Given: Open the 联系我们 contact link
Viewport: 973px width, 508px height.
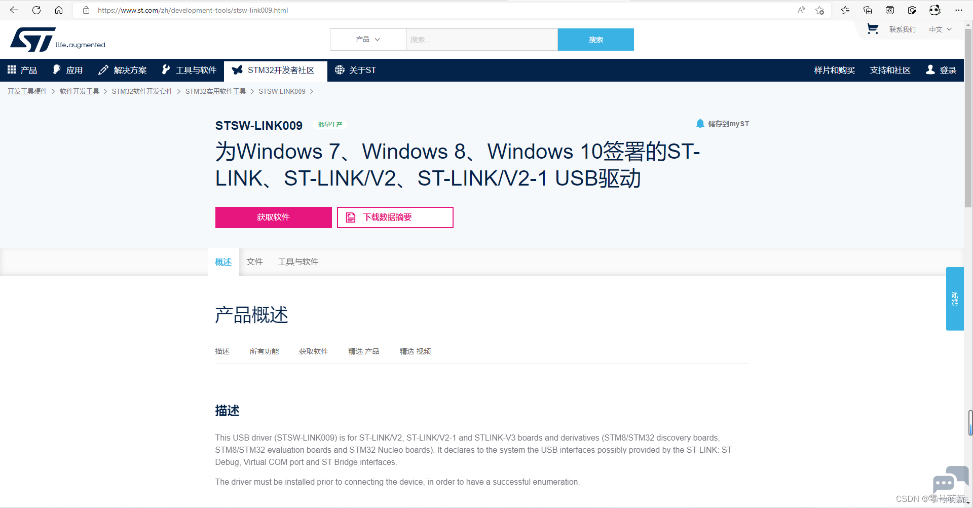Looking at the screenshot, I should point(902,29).
